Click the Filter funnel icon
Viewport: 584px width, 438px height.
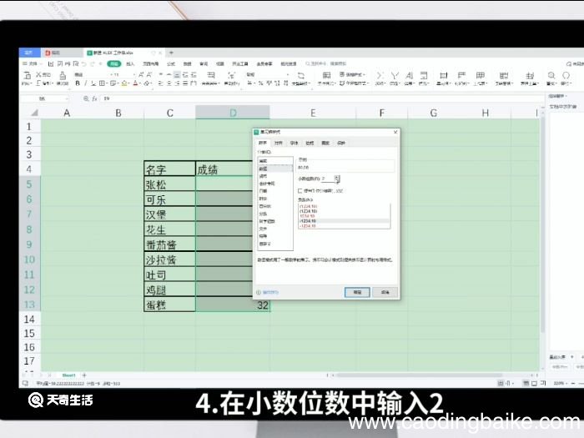click(395, 75)
